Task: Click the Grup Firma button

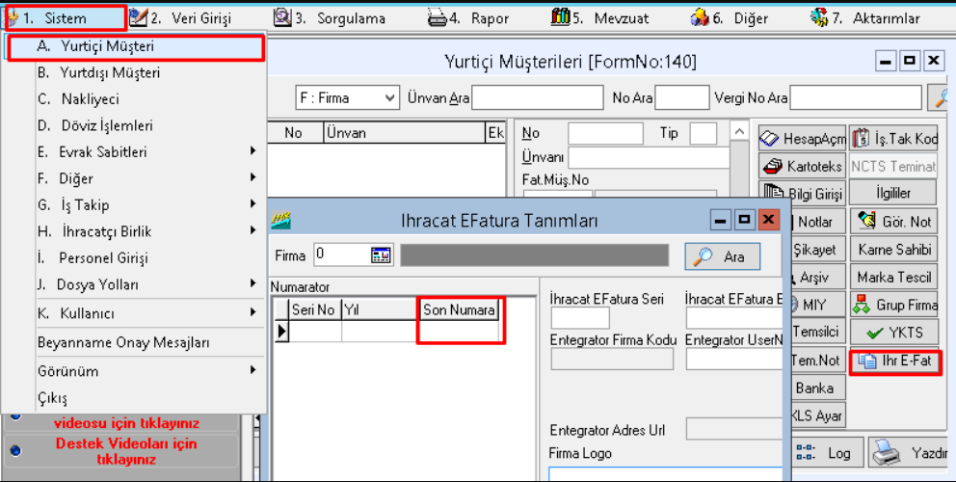Action: (893, 305)
